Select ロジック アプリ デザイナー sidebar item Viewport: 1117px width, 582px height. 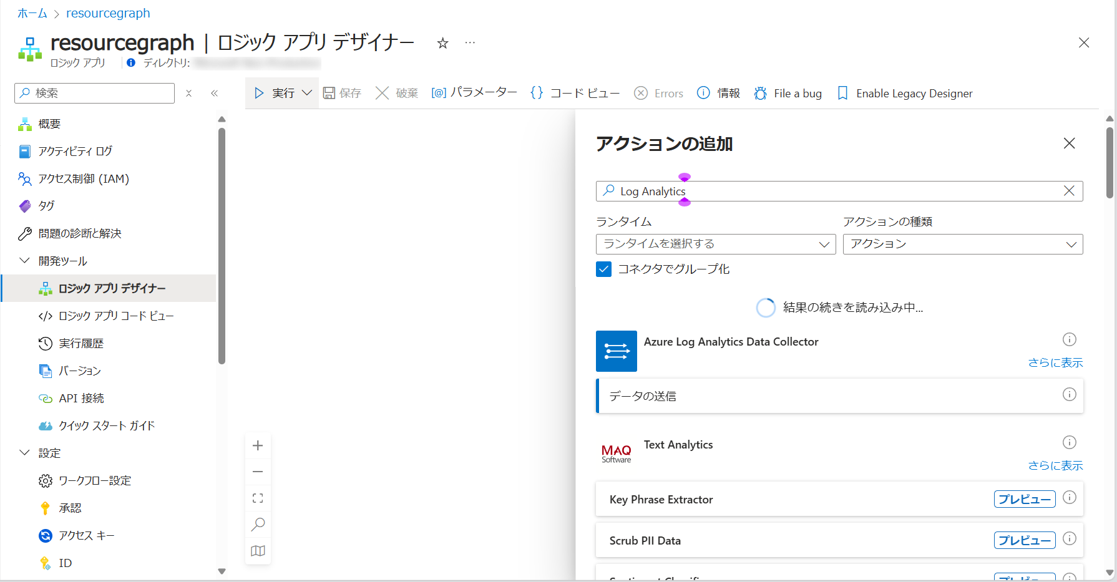pyautogui.click(x=109, y=288)
